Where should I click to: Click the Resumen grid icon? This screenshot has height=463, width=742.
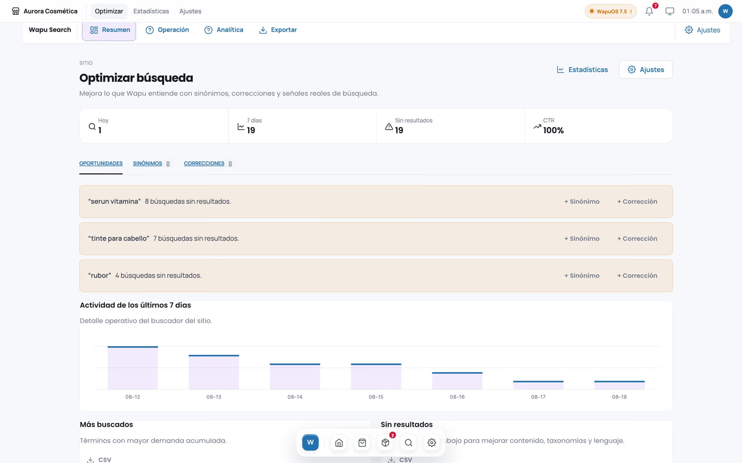[x=94, y=30]
